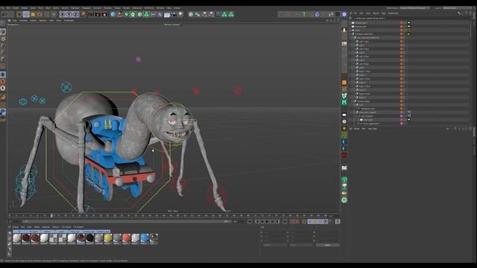Click the green Array cloner icon

pos(146,14)
